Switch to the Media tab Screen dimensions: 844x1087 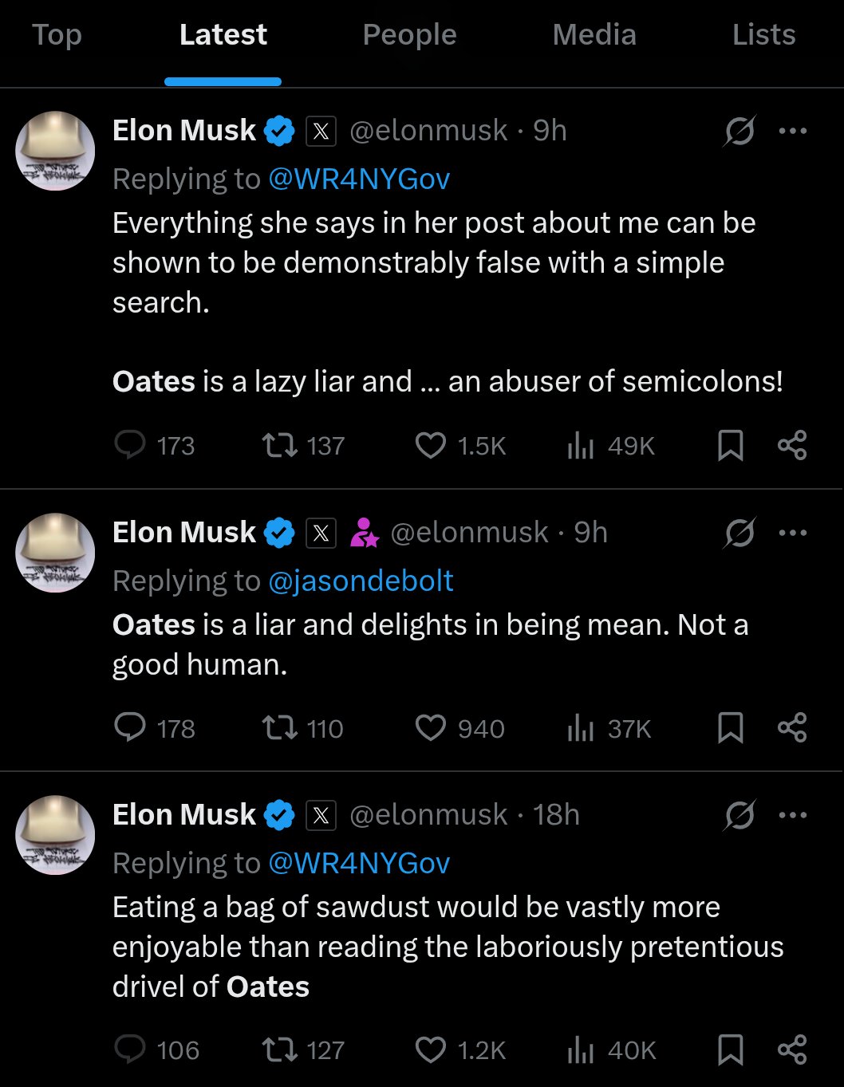(594, 35)
